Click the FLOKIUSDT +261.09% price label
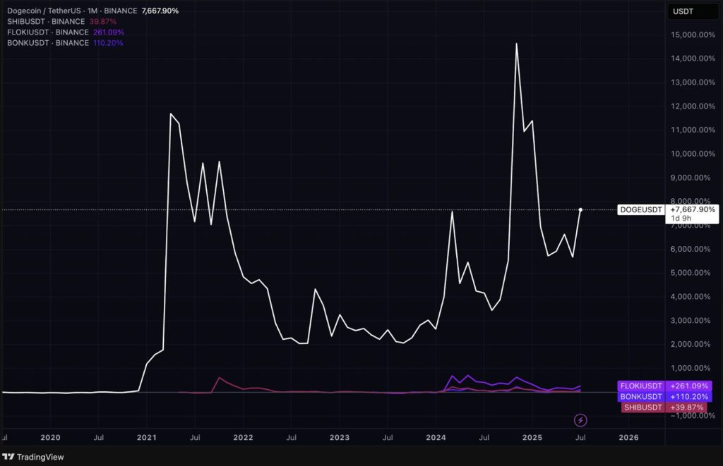This screenshot has width=723, height=466. pos(664,386)
